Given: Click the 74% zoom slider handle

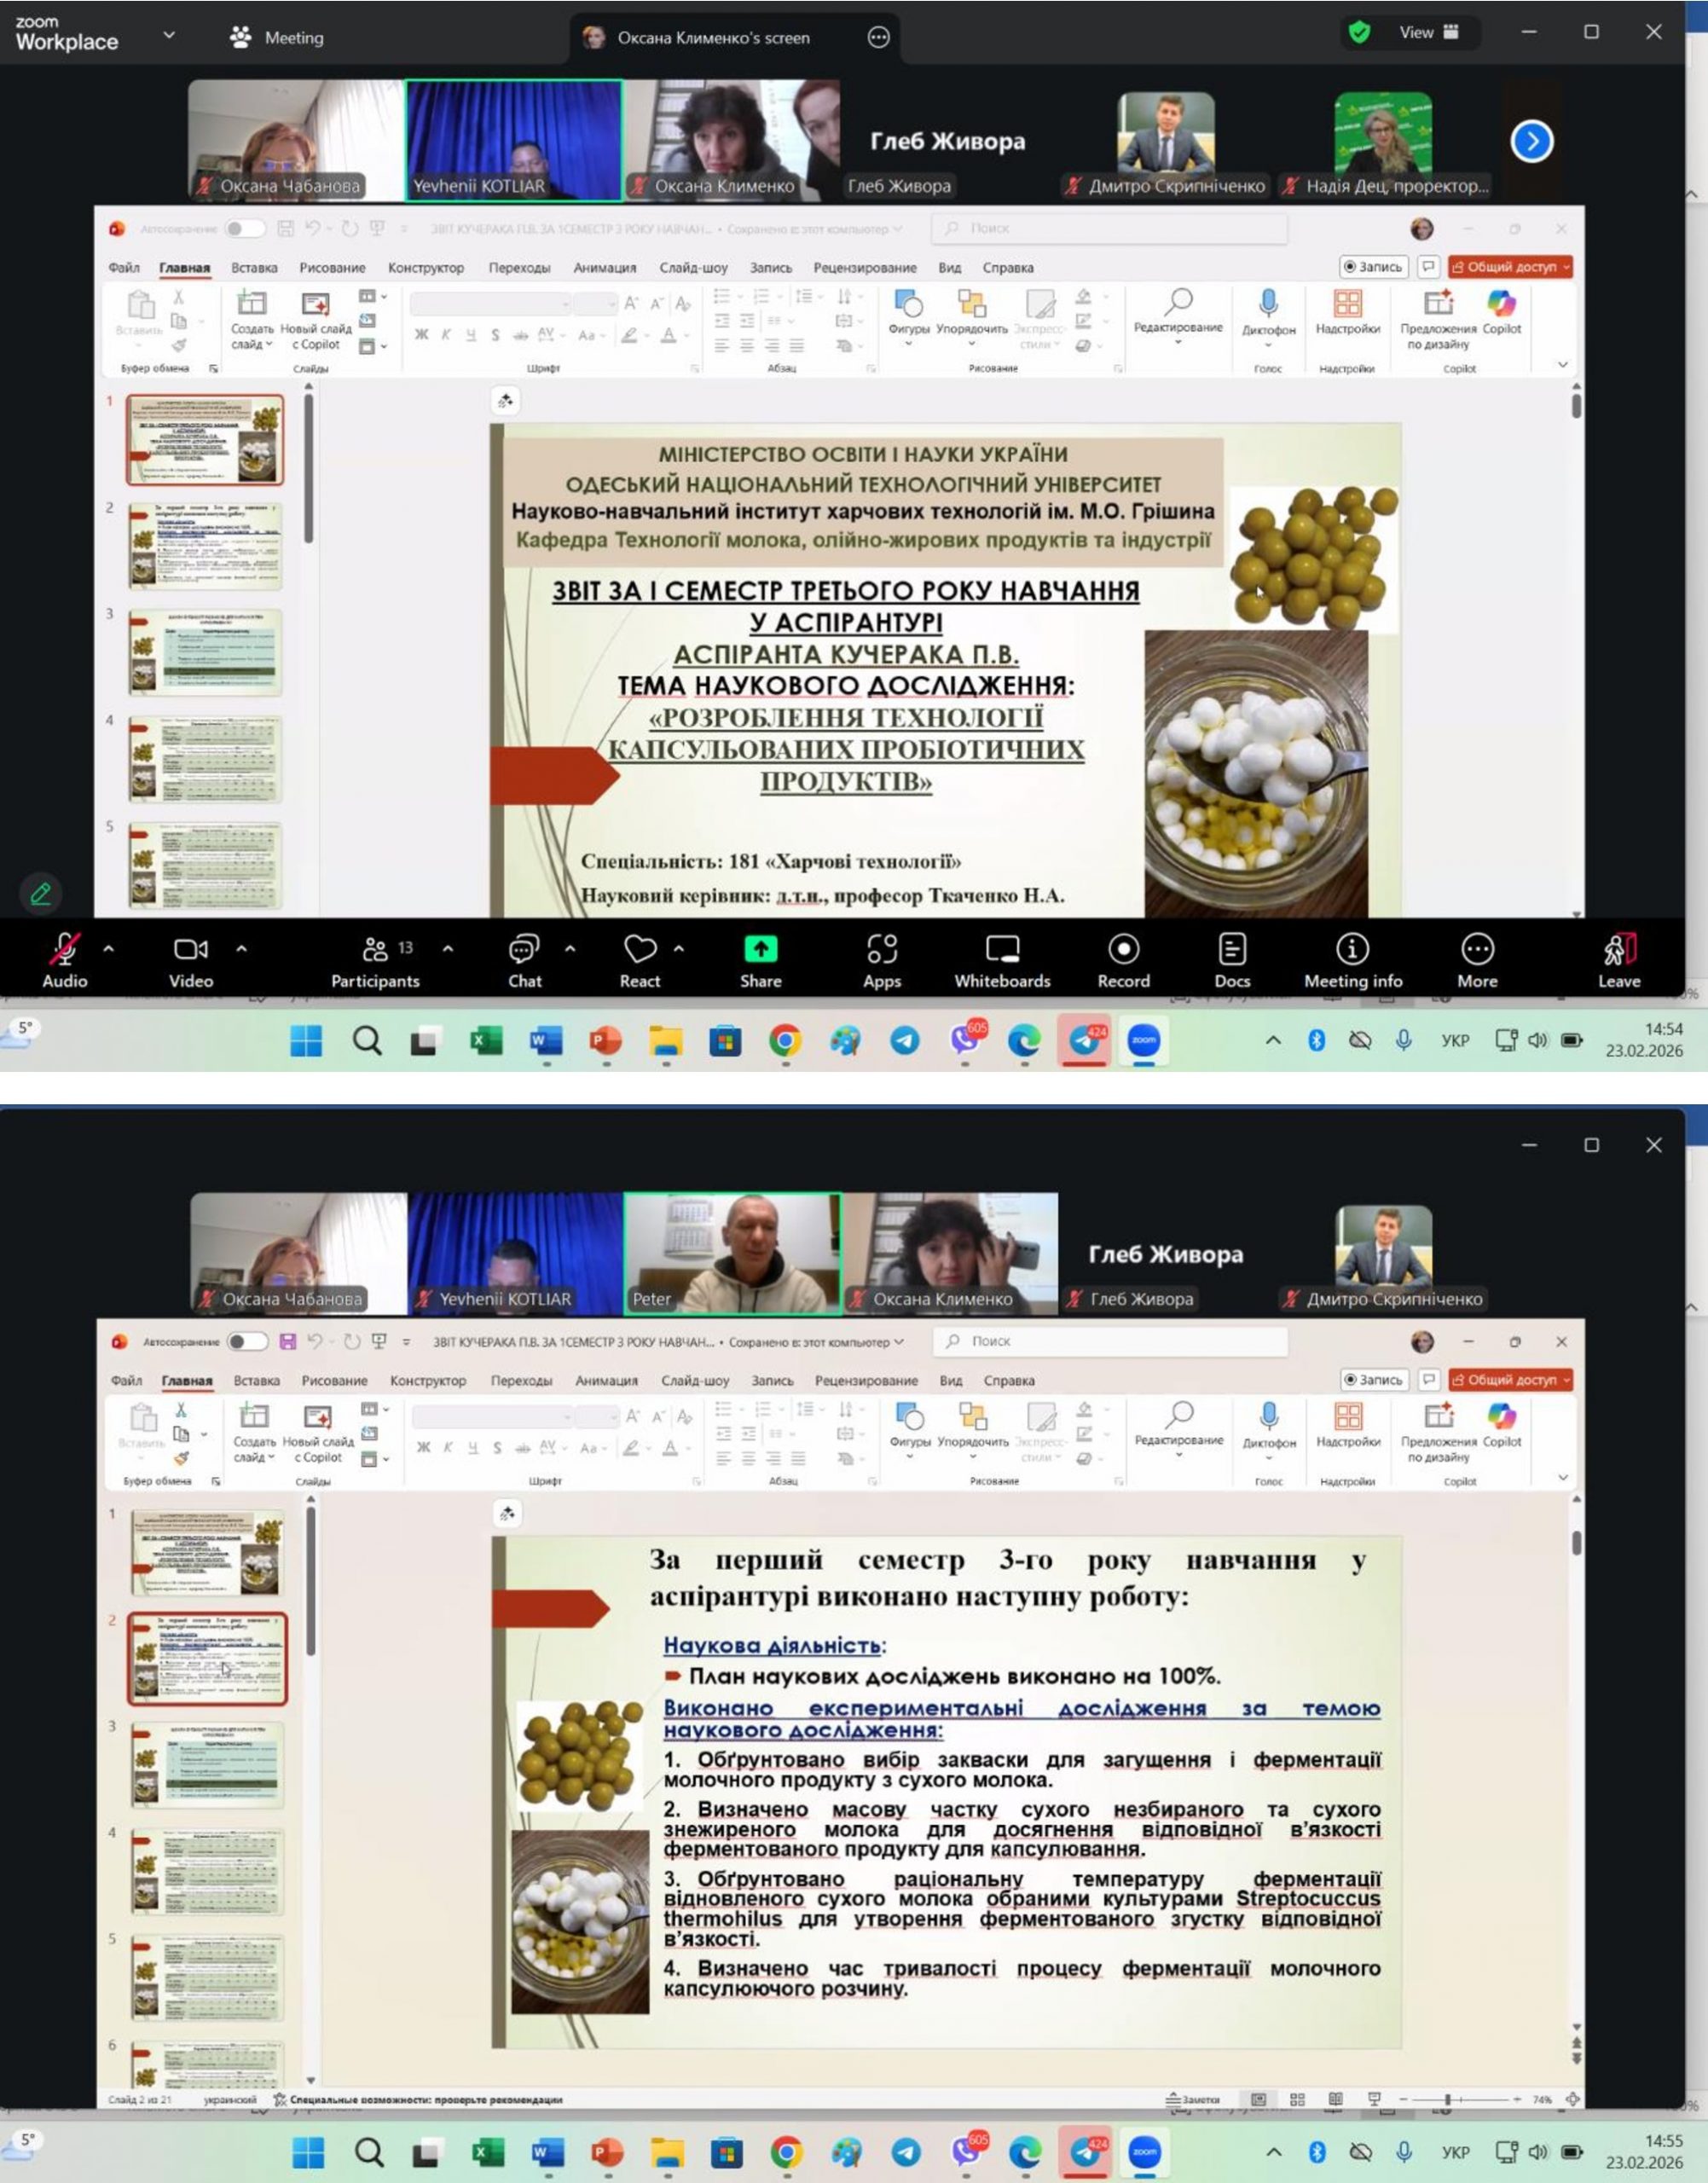Looking at the screenshot, I should pos(1447,2099).
